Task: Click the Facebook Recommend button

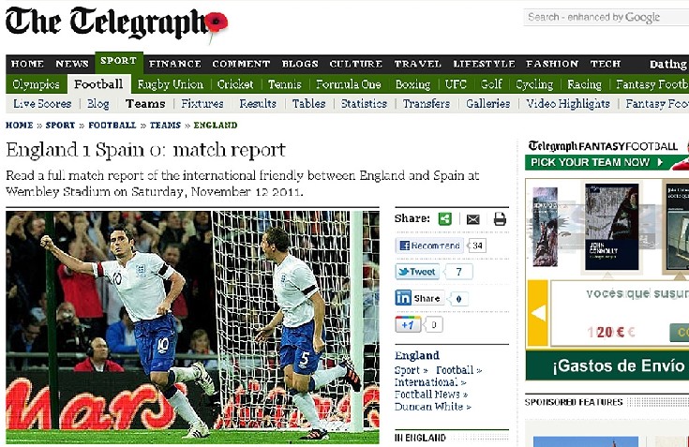Action: (429, 246)
